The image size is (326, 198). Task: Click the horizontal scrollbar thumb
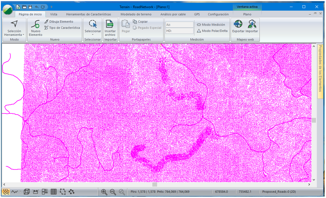155,185
